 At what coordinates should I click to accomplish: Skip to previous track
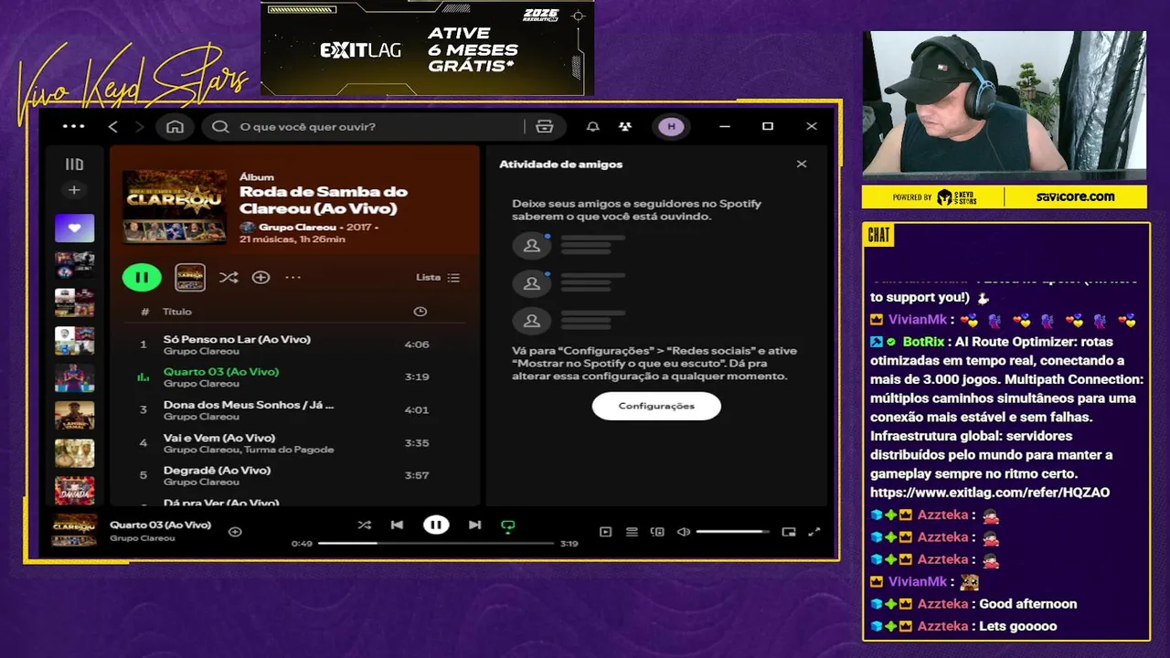point(397,525)
